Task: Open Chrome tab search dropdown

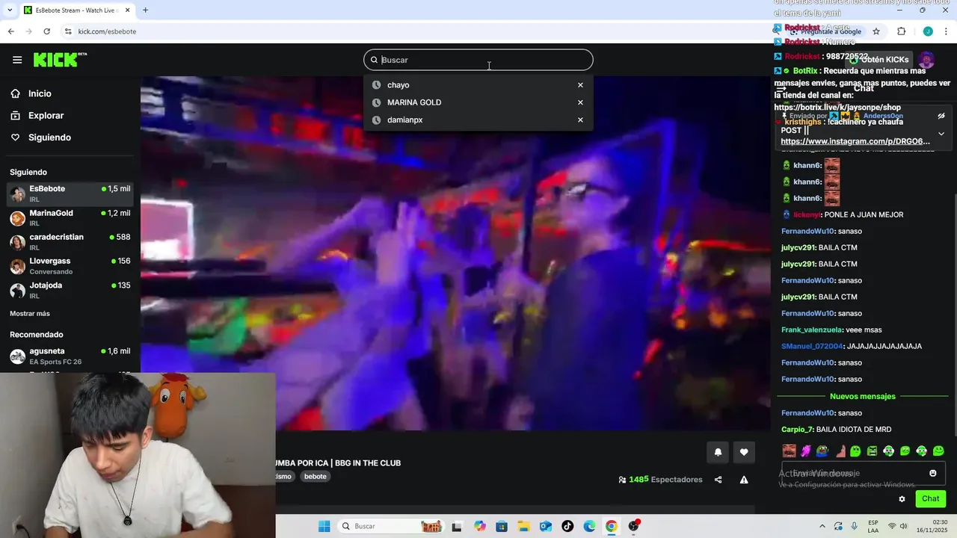Action: point(10,10)
